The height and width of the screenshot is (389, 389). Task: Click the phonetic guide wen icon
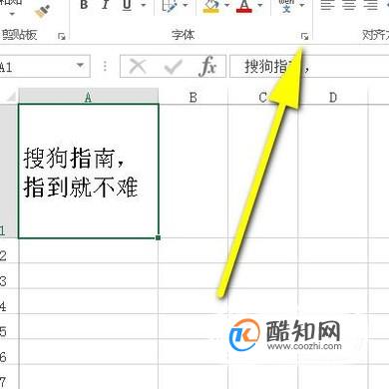[286, 6]
